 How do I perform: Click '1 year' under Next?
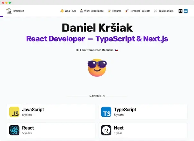pyautogui.click(x=118, y=133)
